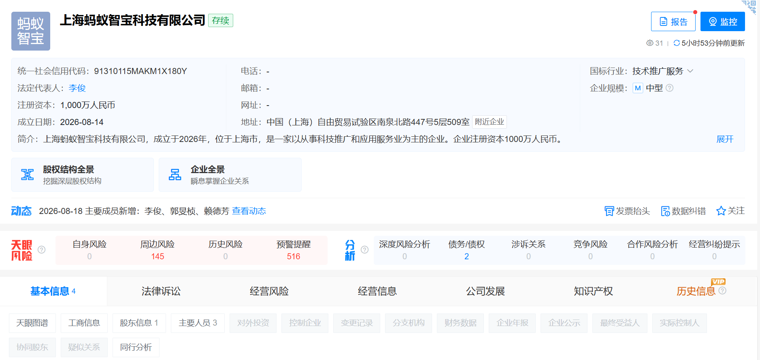Image resolution: width=760 pixels, height=360 pixels.
Task: Open 自身风险 risk count
Action: coord(89,250)
